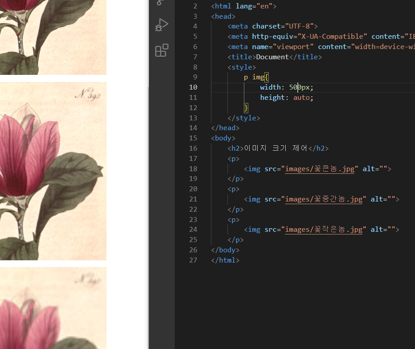Click the '<html lang="en">' line
Image resolution: width=415 pixels, height=349 pixels.
click(243, 6)
